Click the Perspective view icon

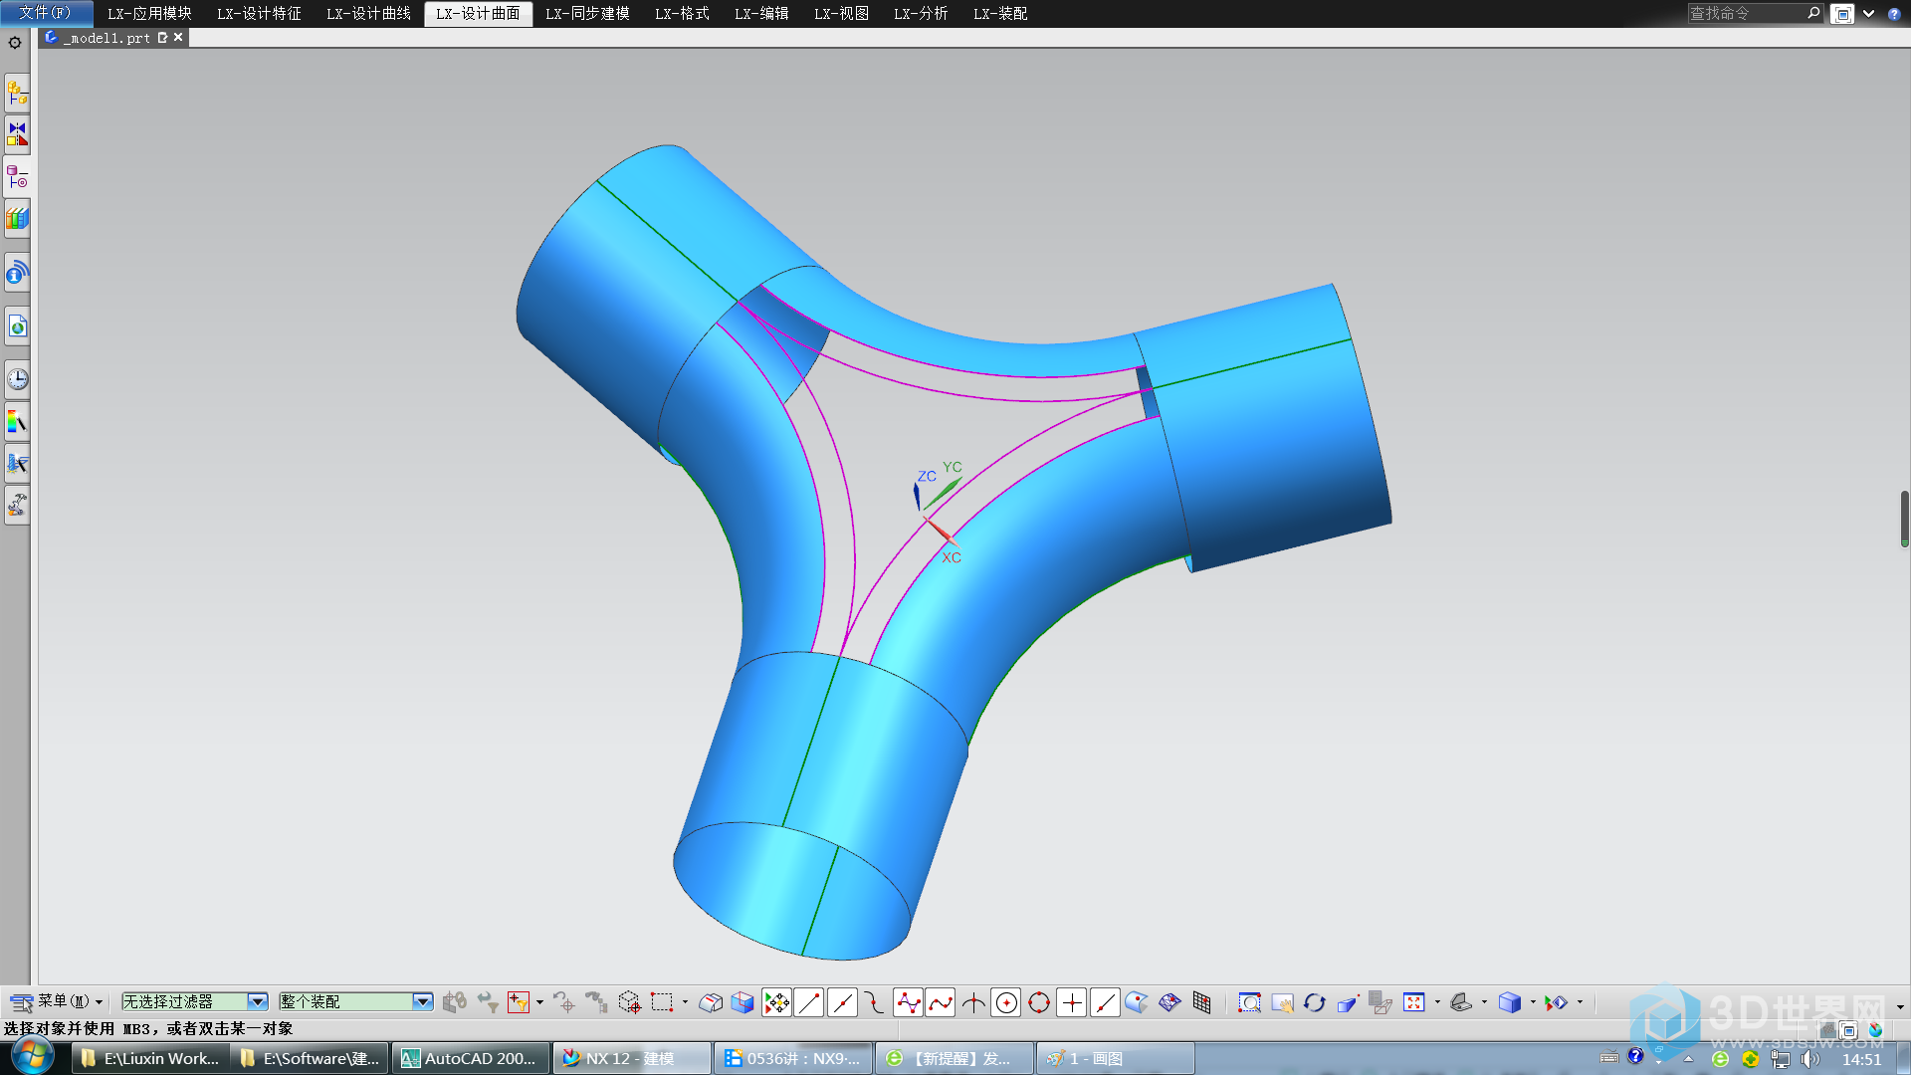point(1348,1002)
